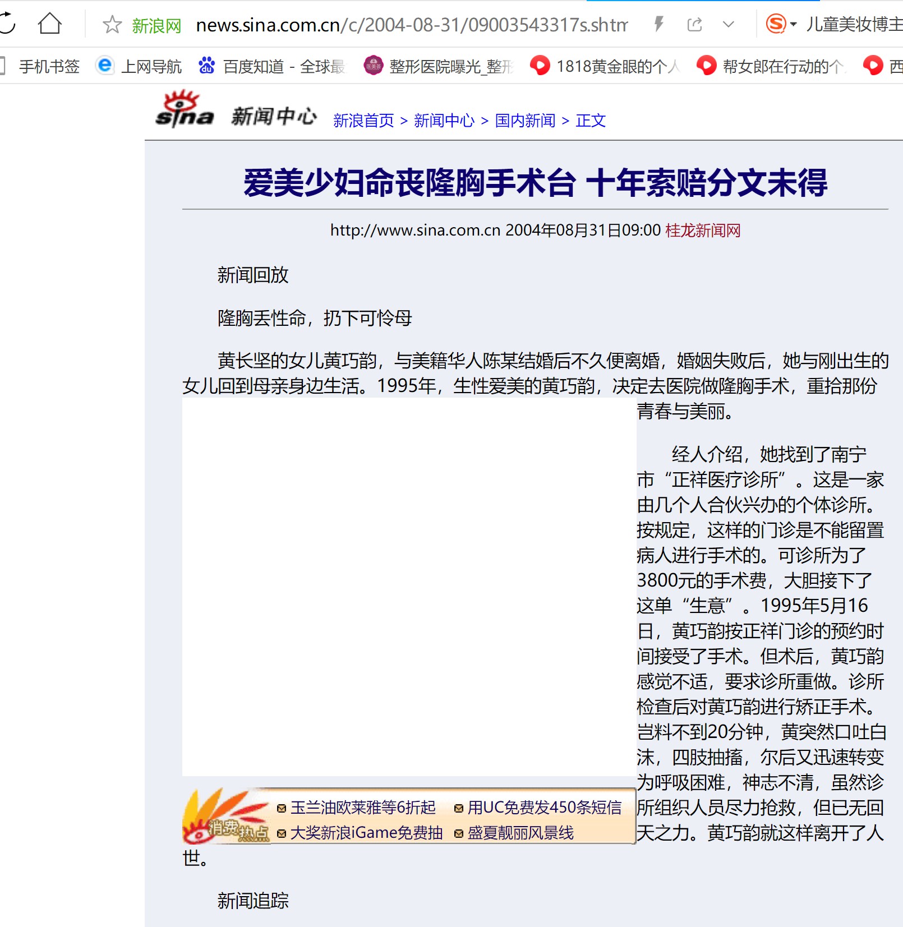Viewport: 903px width, 927px height.
Task: Open 国内新闻 breadcrumb link
Action: pyautogui.click(x=525, y=121)
